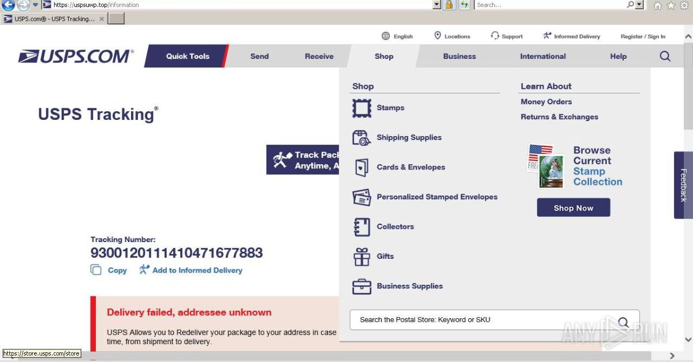Copy the tracking number using Copy icon
693x362 pixels.
(96, 270)
